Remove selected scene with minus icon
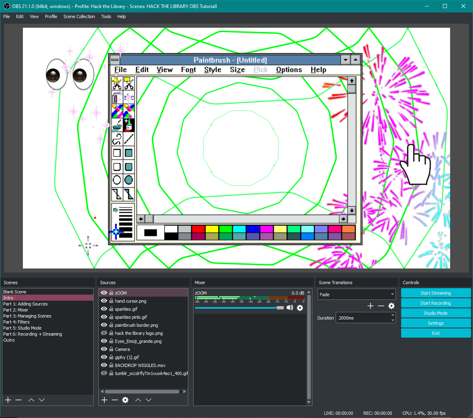This screenshot has height=418, width=473. (x=18, y=400)
